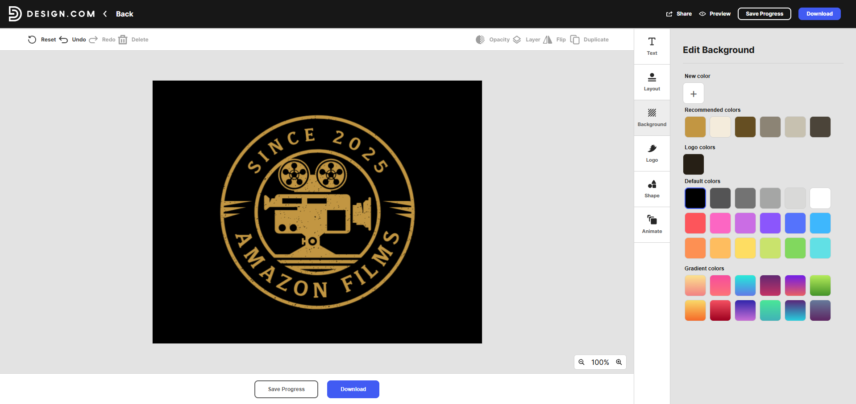The width and height of the screenshot is (856, 404).
Task: Click the 100% zoom level value
Action: pos(600,362)
